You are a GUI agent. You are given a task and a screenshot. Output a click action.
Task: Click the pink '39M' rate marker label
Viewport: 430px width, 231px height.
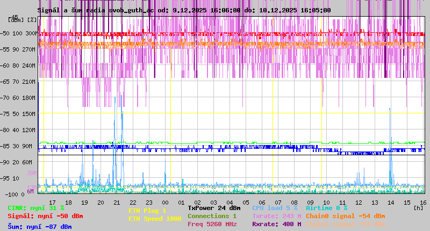32,173
